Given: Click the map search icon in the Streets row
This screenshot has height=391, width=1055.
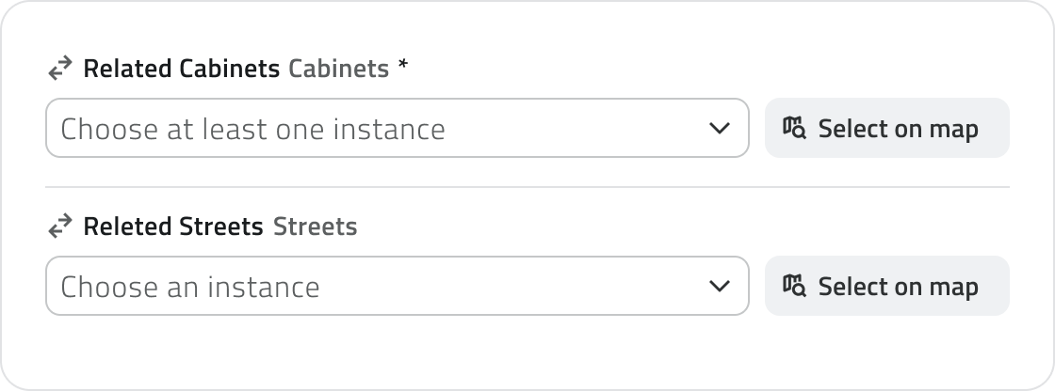Looking at the screenshot, I should [794, 286].
